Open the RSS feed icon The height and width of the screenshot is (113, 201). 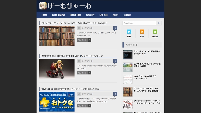142,32
